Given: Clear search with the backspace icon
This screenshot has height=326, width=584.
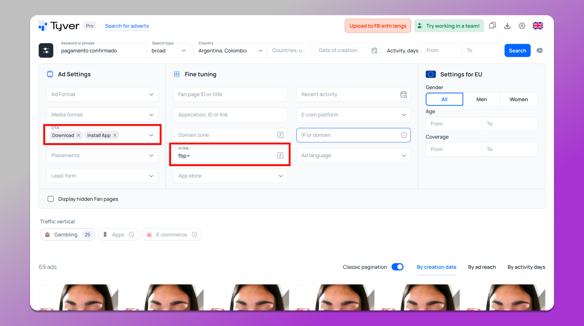Looking at the screenshot, I should click(539, 51).
